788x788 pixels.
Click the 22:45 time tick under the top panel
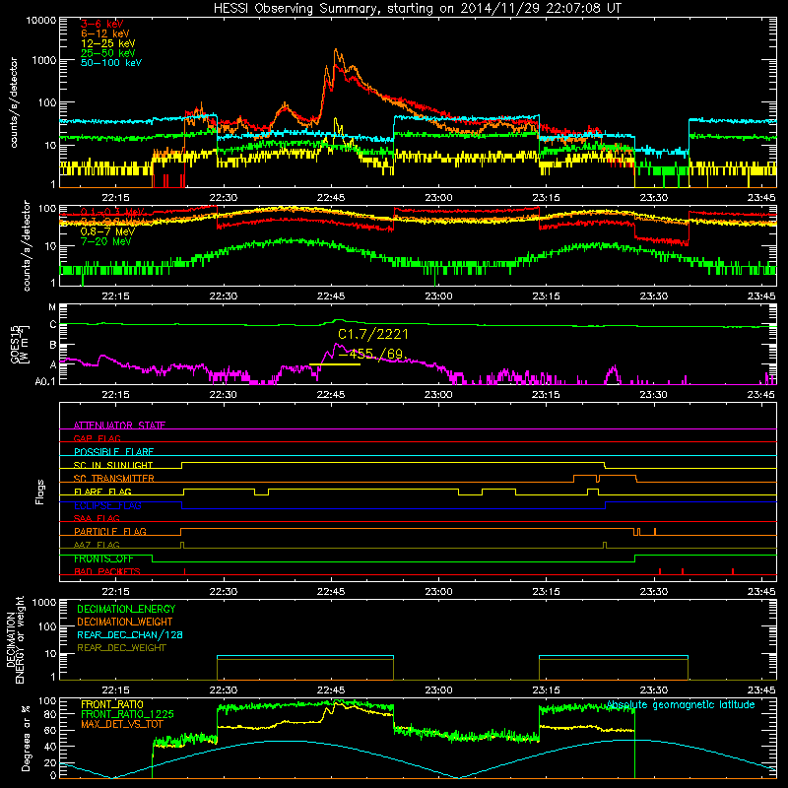click(x=331, y=198)
